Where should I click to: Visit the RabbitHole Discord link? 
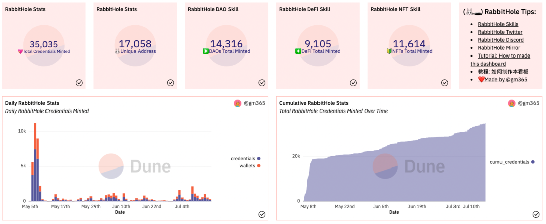(500, 40)
